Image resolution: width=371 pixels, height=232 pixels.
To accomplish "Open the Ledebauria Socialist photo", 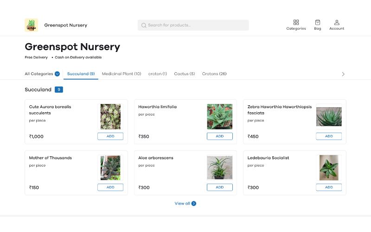I will [x=329, y=168].
